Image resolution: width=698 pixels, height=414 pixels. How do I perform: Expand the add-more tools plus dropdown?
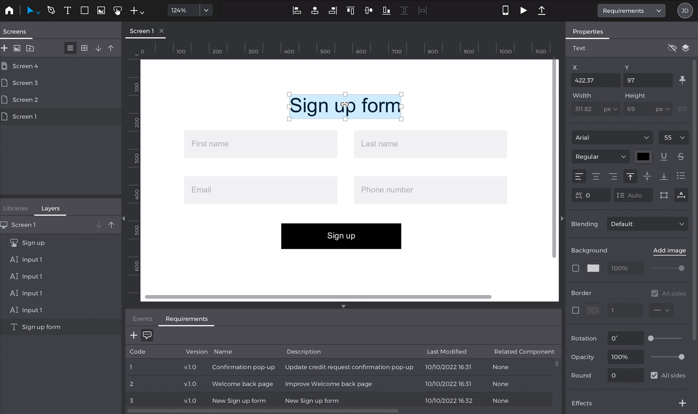[137, 11]
